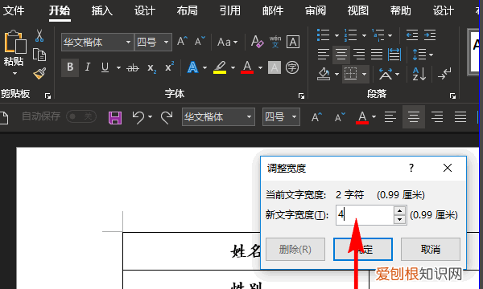Image resolution: width=483 pixels, height=289 pixels.
Task: Click in the 新文字宽度 input field
Action: tap(365, 214)
